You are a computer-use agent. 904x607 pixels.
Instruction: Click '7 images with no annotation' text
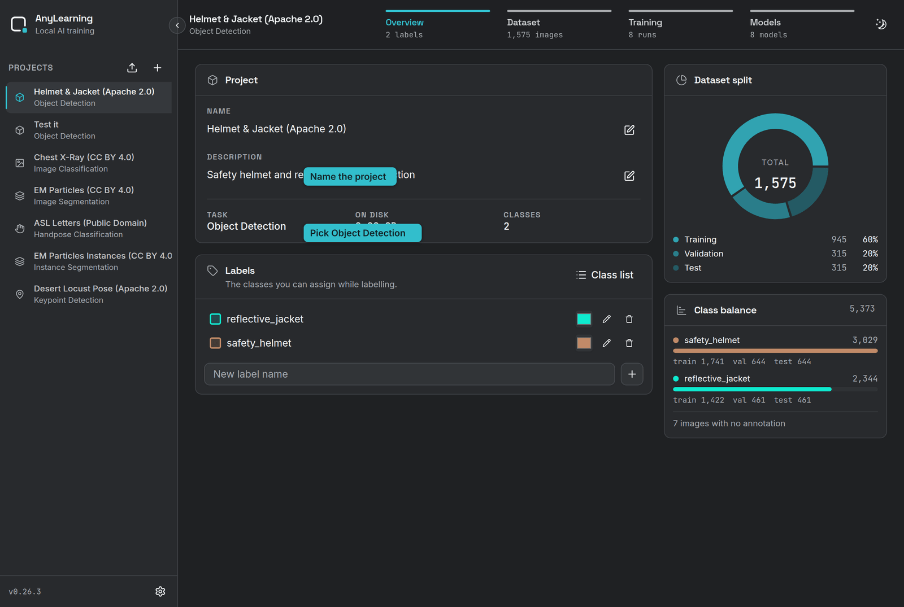coord(729,423)
